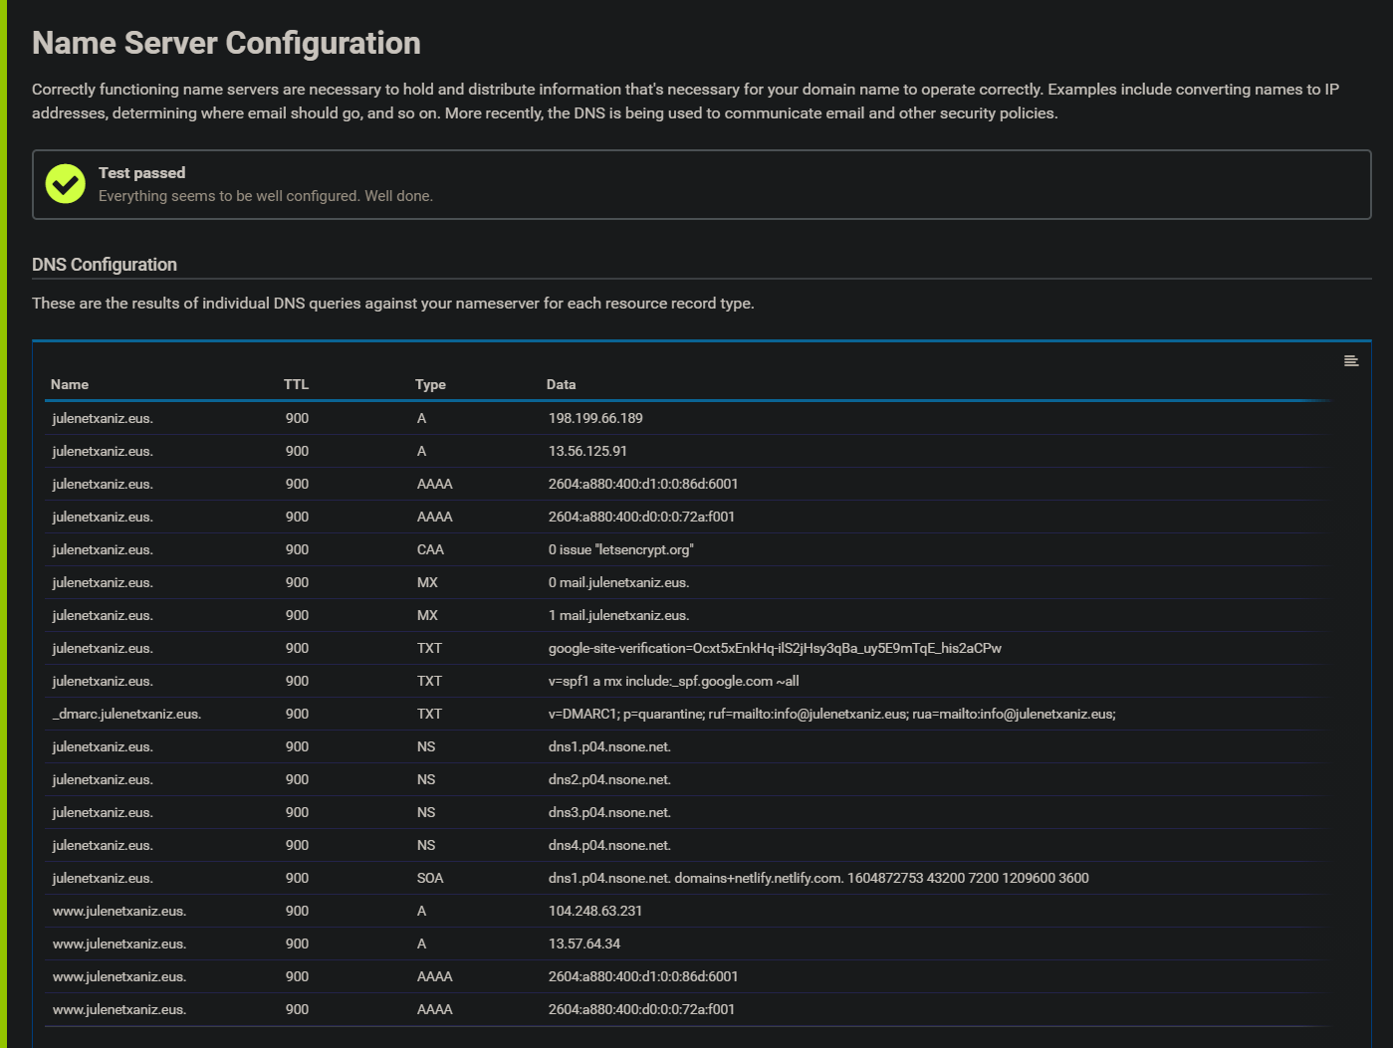
Task: Click the Name Server Configuration heading
Action: click(x=226, y=43)
